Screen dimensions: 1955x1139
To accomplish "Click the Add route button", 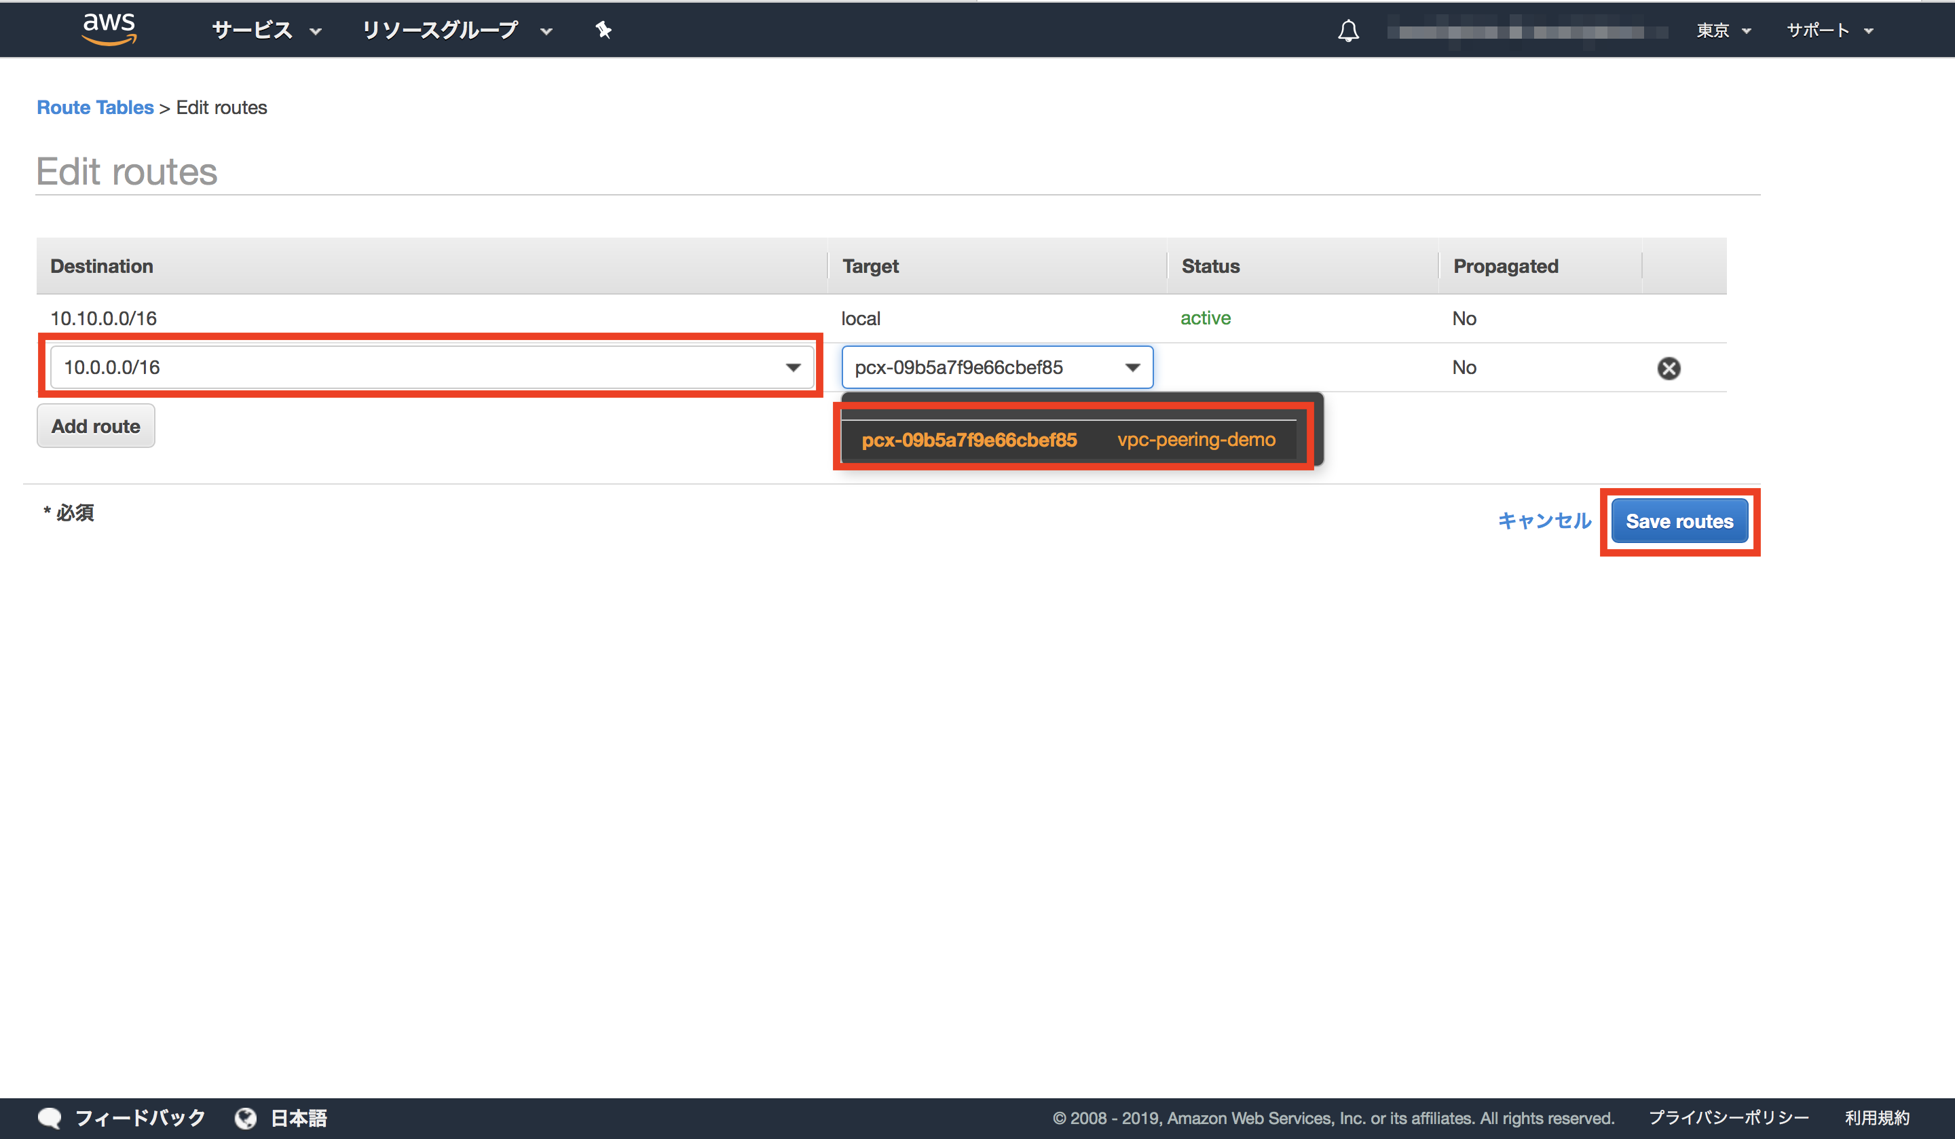I will 96,426.
